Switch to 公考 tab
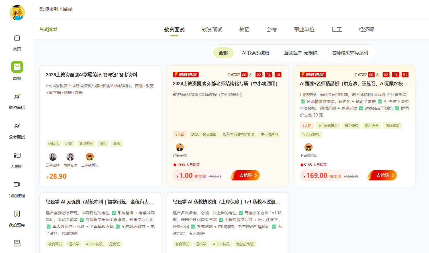429x253 pixels. click(272, 30)
